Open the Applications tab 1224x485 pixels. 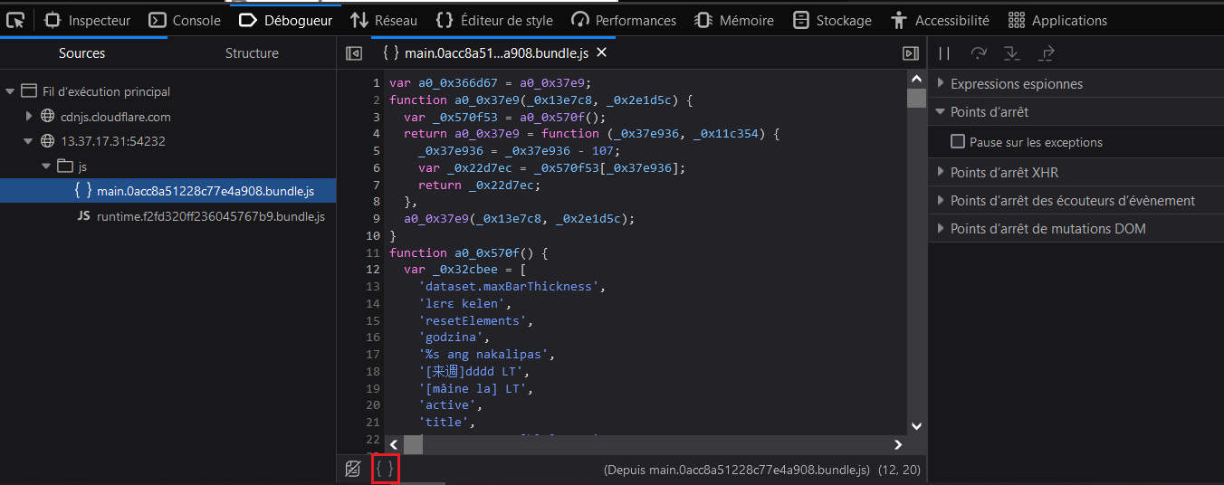(1057, 20)
